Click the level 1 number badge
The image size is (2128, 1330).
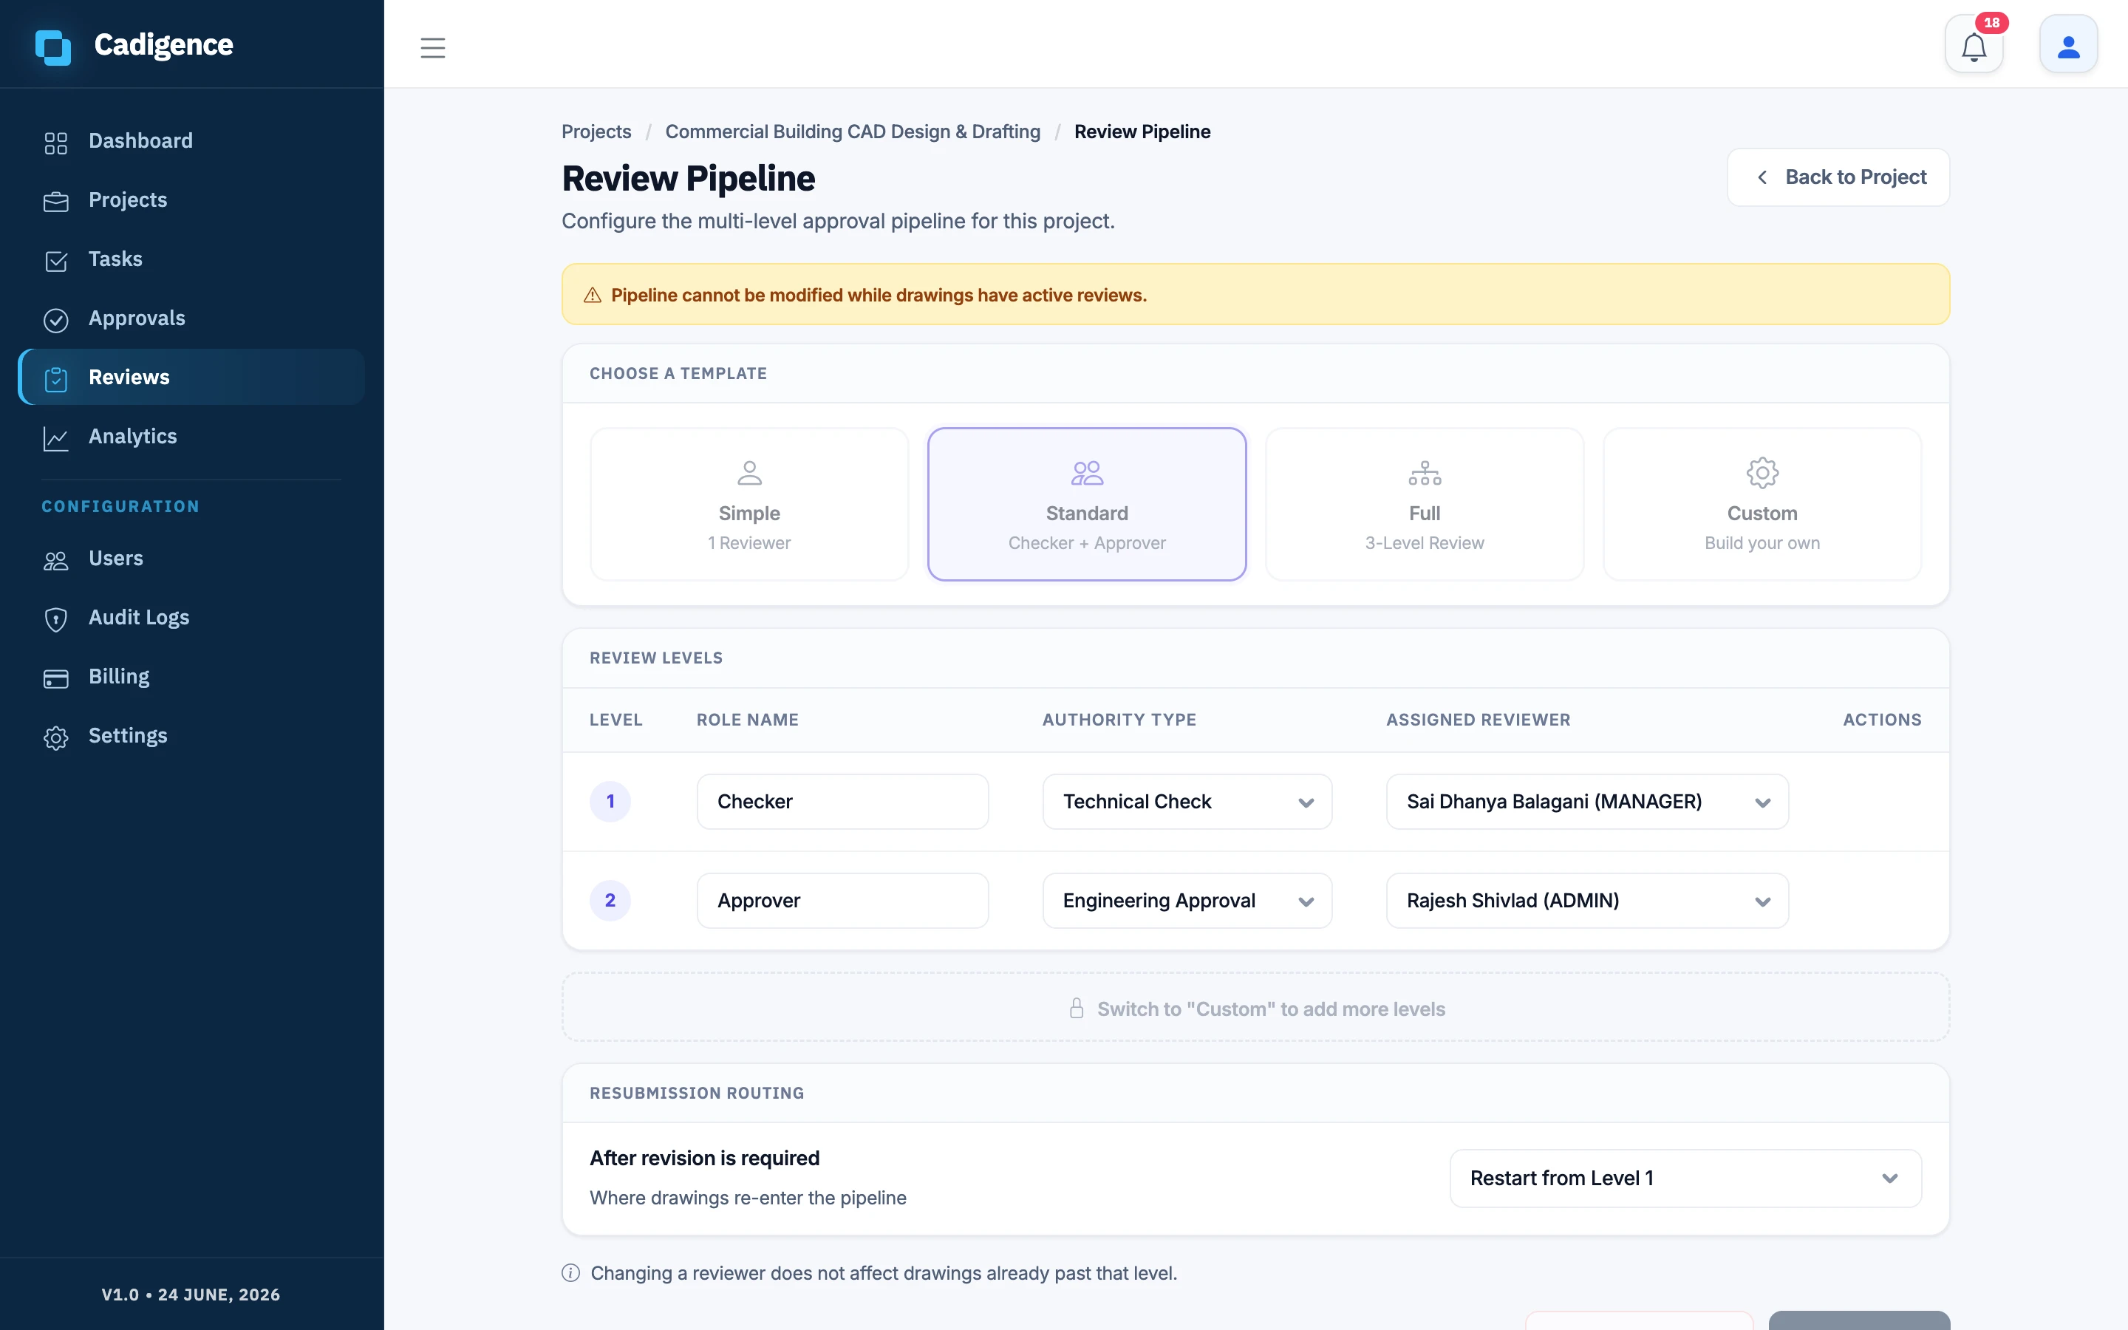(610, 802)
